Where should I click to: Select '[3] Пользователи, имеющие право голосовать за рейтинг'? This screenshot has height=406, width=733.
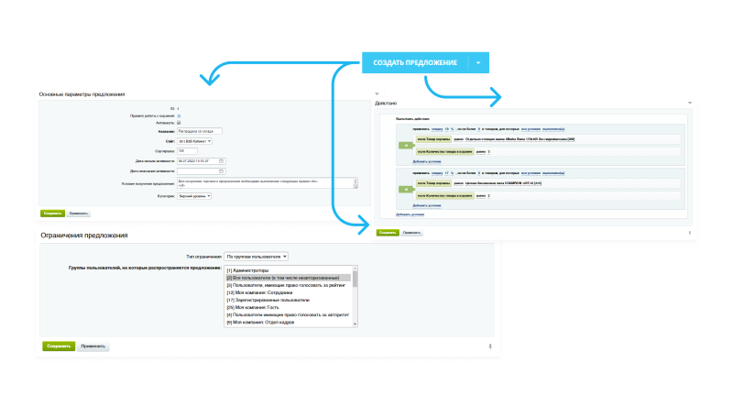tap(289, 285)
